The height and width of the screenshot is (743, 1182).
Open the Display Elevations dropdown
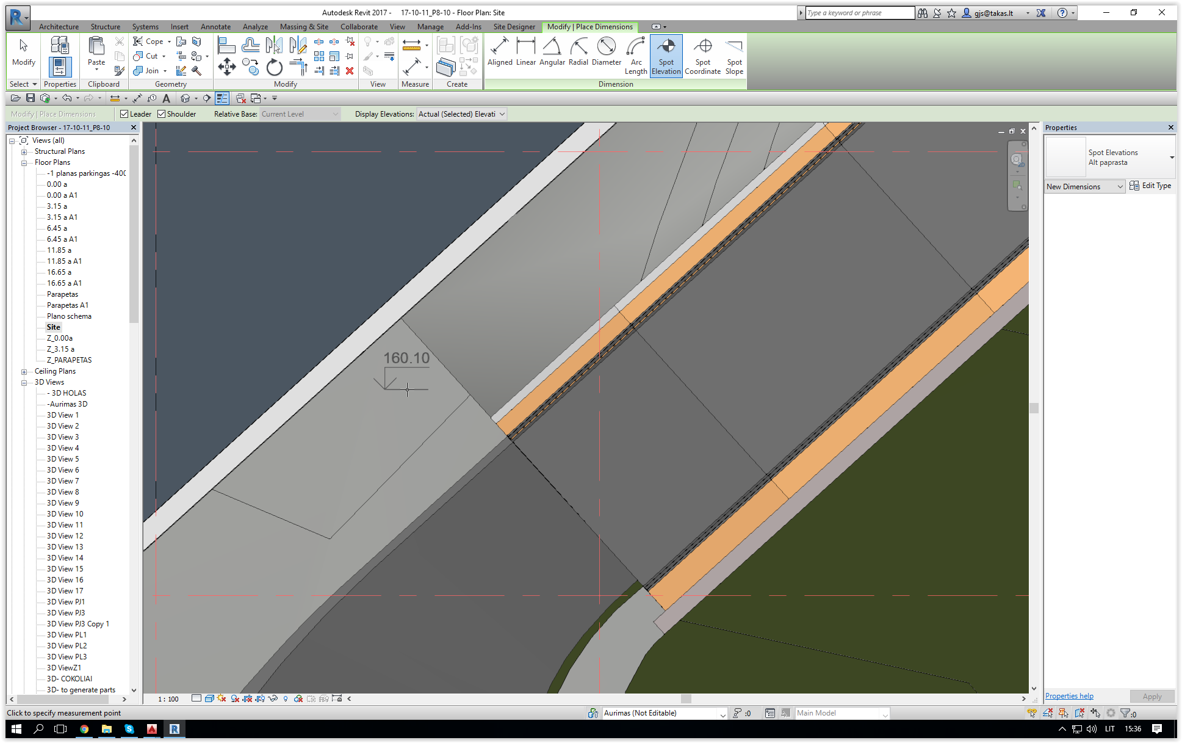pyautogui.click(x=461, y=114)
